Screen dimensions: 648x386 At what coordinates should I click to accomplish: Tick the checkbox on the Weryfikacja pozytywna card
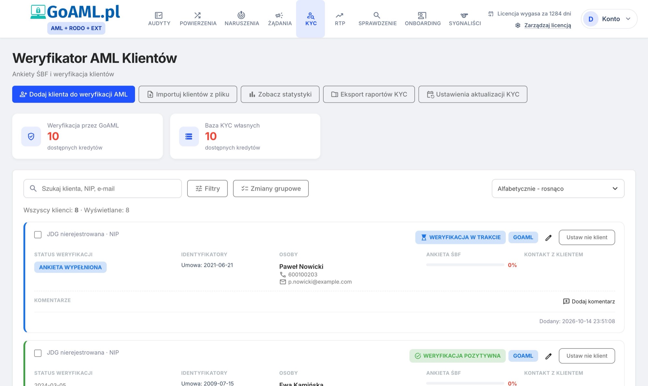click(x=38, y=353)
